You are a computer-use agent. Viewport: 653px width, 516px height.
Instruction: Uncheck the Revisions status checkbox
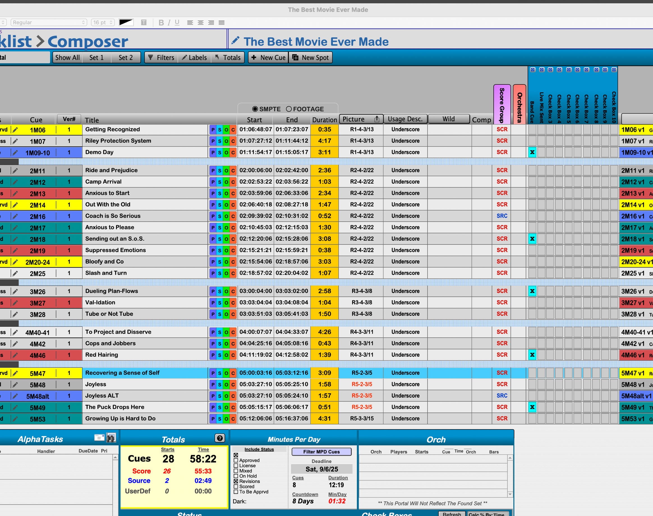click(x=236, y=481)
